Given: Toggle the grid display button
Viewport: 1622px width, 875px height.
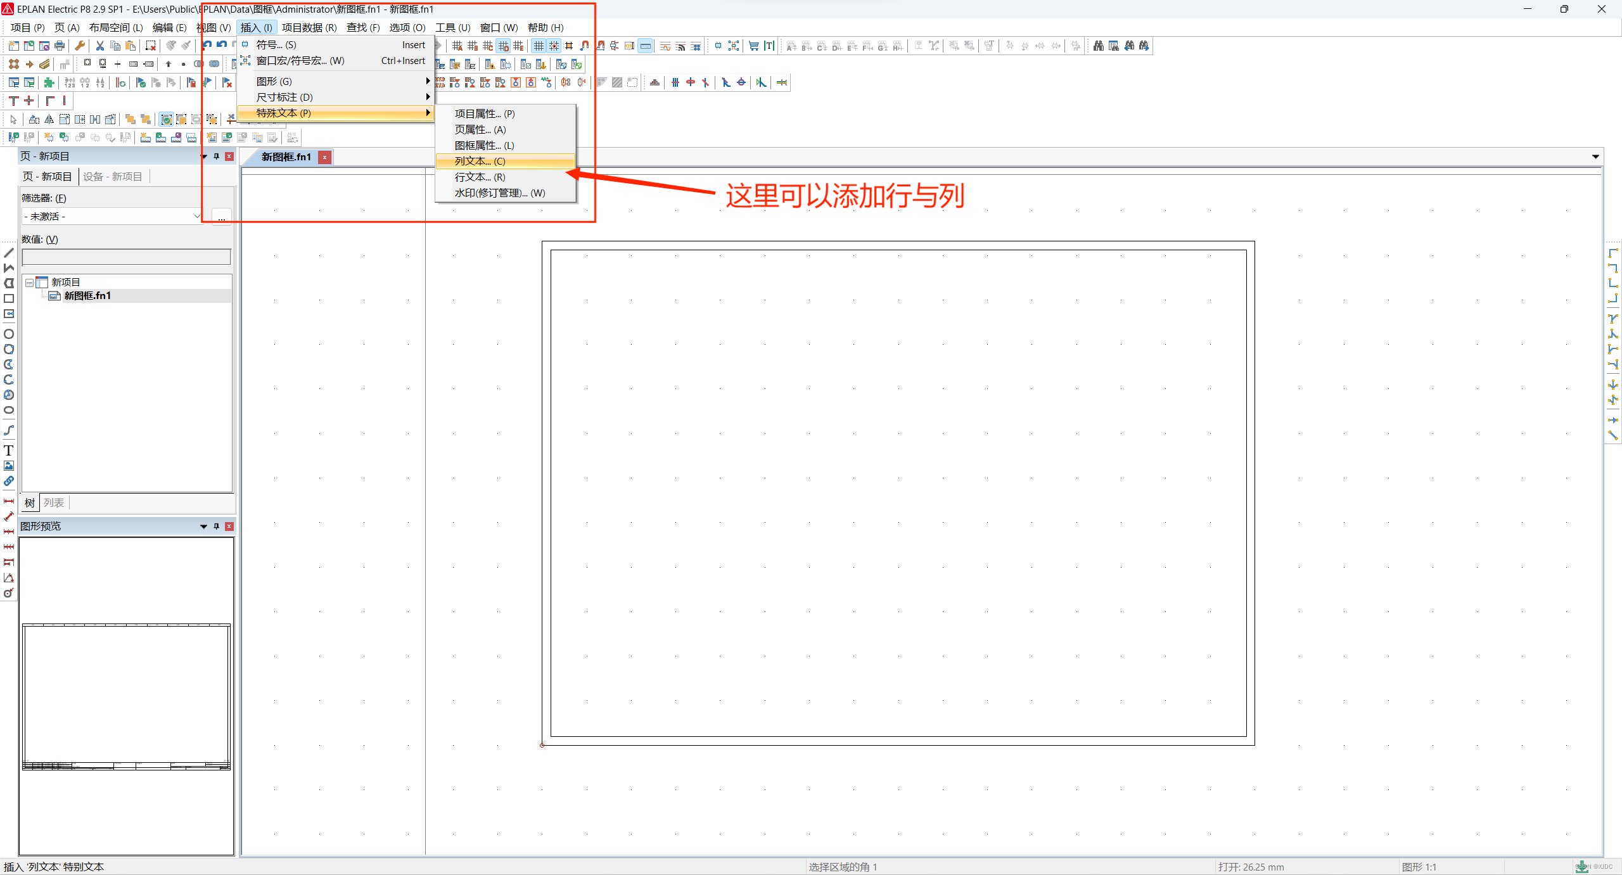Looking at the screenshot, I should point(539,46).
